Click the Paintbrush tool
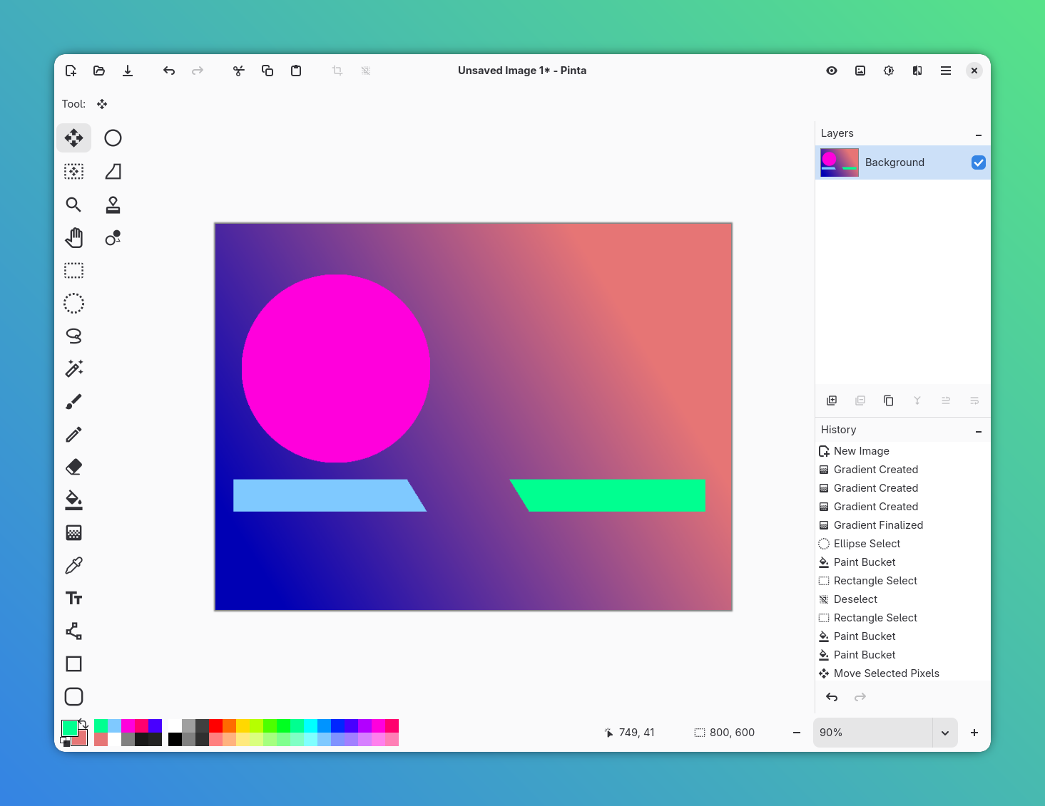The height and width of the screenshot is (806, 1045). [x=73, y=402]
